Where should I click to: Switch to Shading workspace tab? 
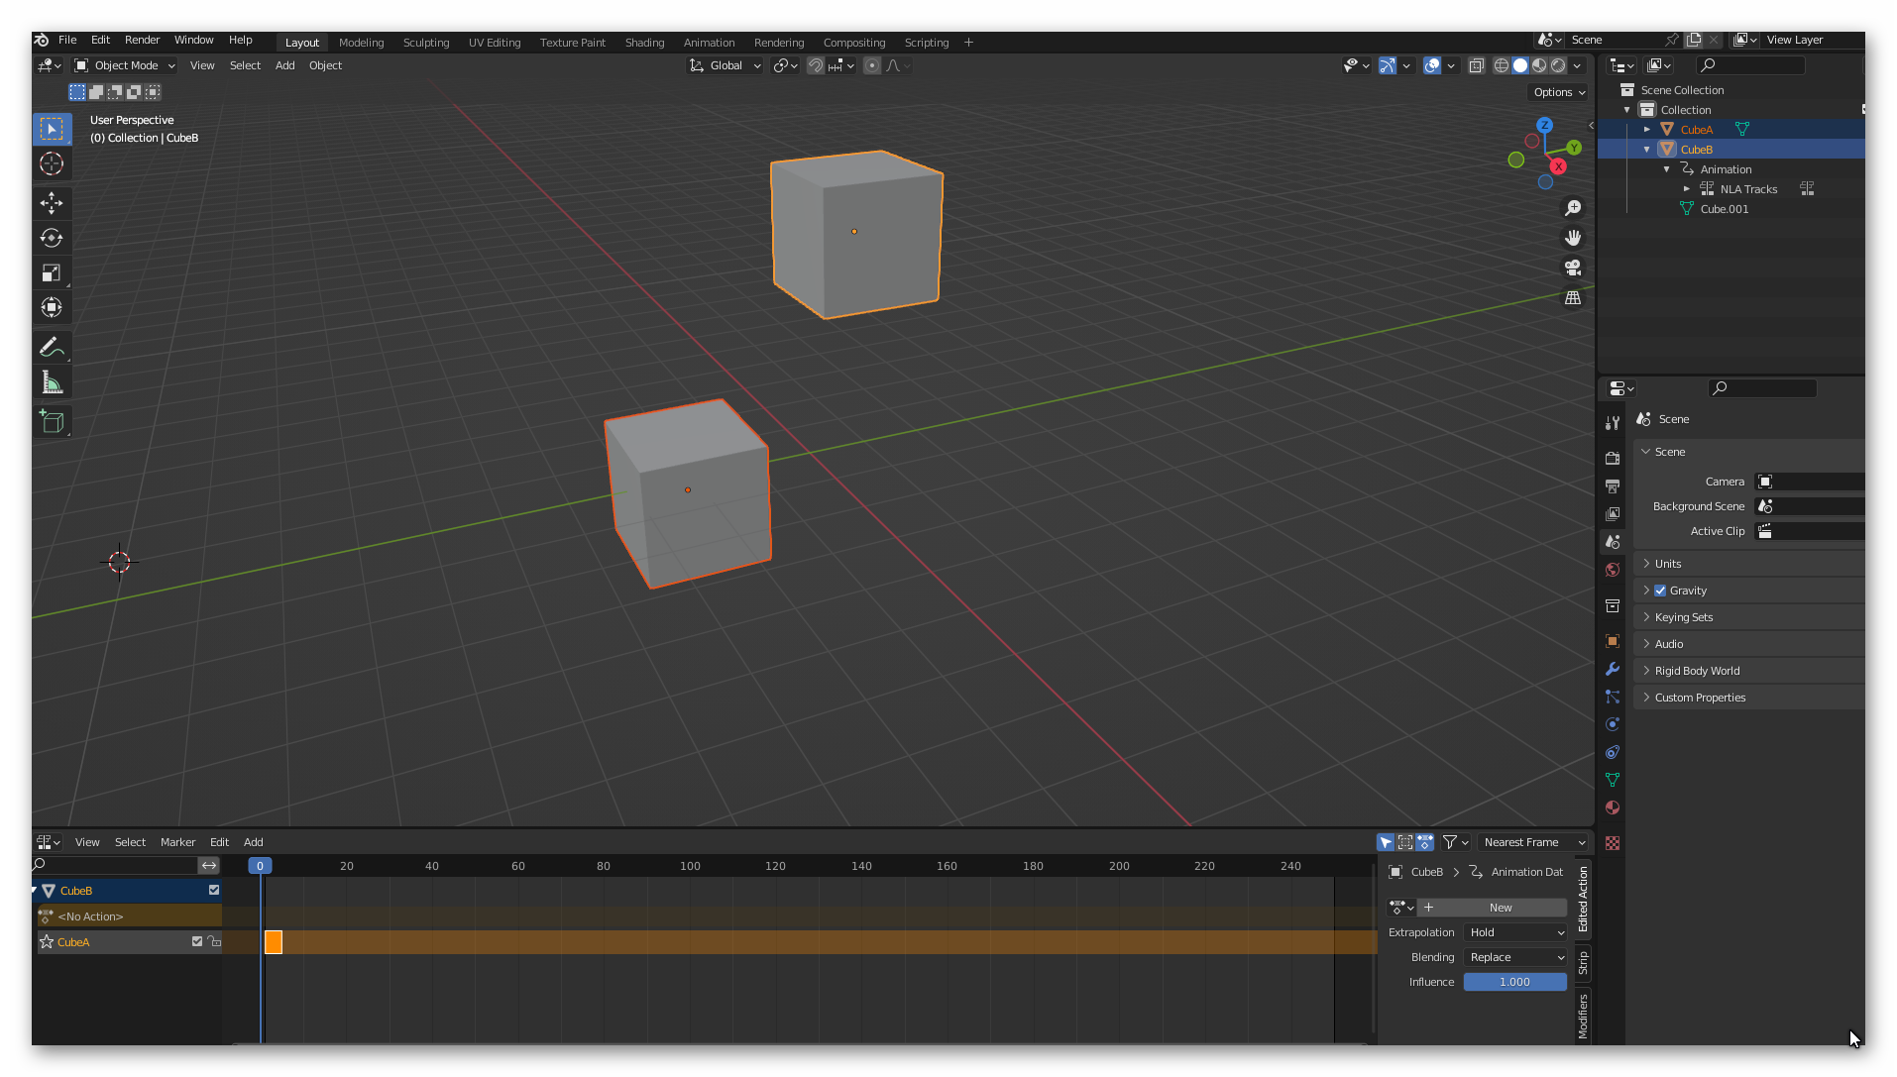click(x=644, y=43)
